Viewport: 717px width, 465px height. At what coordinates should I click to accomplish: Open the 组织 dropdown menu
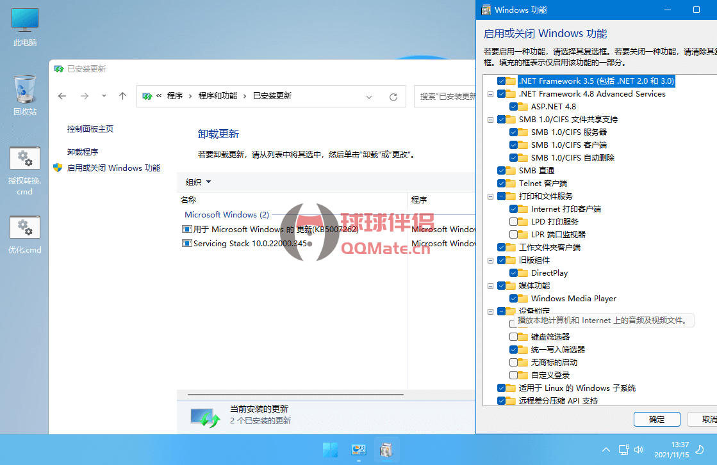click(198, 182)
